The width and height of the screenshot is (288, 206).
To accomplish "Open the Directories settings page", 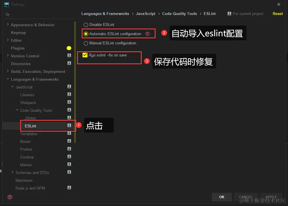I will (21, 64).
